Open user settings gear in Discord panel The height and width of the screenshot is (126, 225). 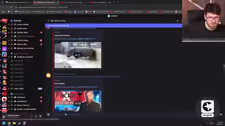pos(40,116)
